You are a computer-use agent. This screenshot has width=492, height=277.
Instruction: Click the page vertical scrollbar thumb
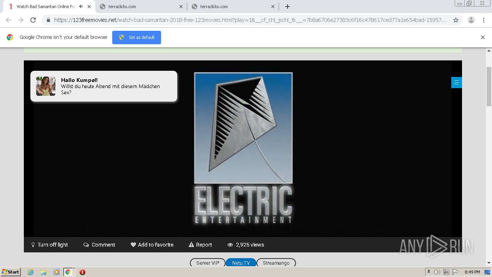489,86
